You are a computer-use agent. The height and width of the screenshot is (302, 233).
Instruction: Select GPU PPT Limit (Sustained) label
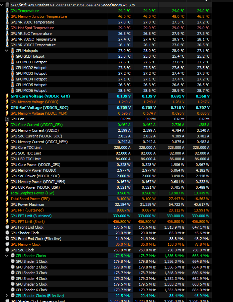(x=31, y=216)
